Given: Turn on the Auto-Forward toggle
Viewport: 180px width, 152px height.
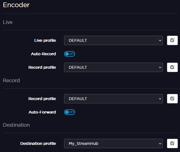Looking at the screenshot, I should point(70,112).
